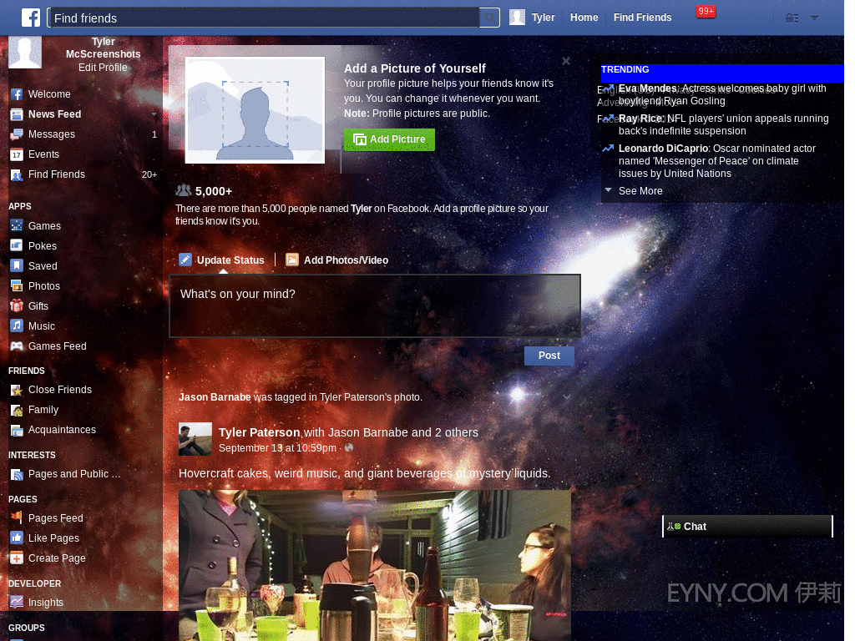The image size is (855, 641).
Task: Click the post's public audience globe icon
Action: [x=349, y=447]
